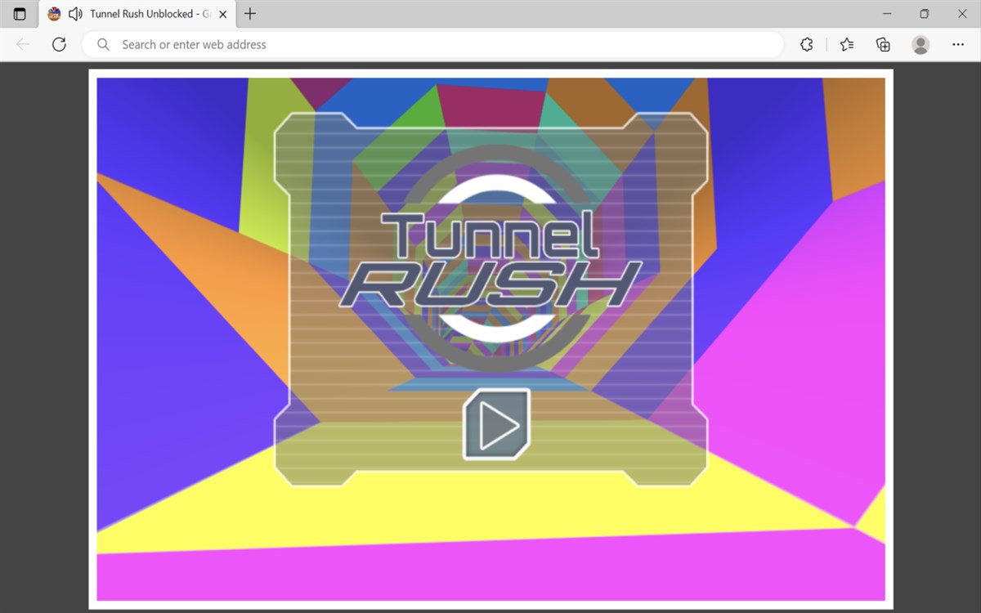Click the speaker icon on the active tab
Screen dimensions: 981x613
point(74,13)
